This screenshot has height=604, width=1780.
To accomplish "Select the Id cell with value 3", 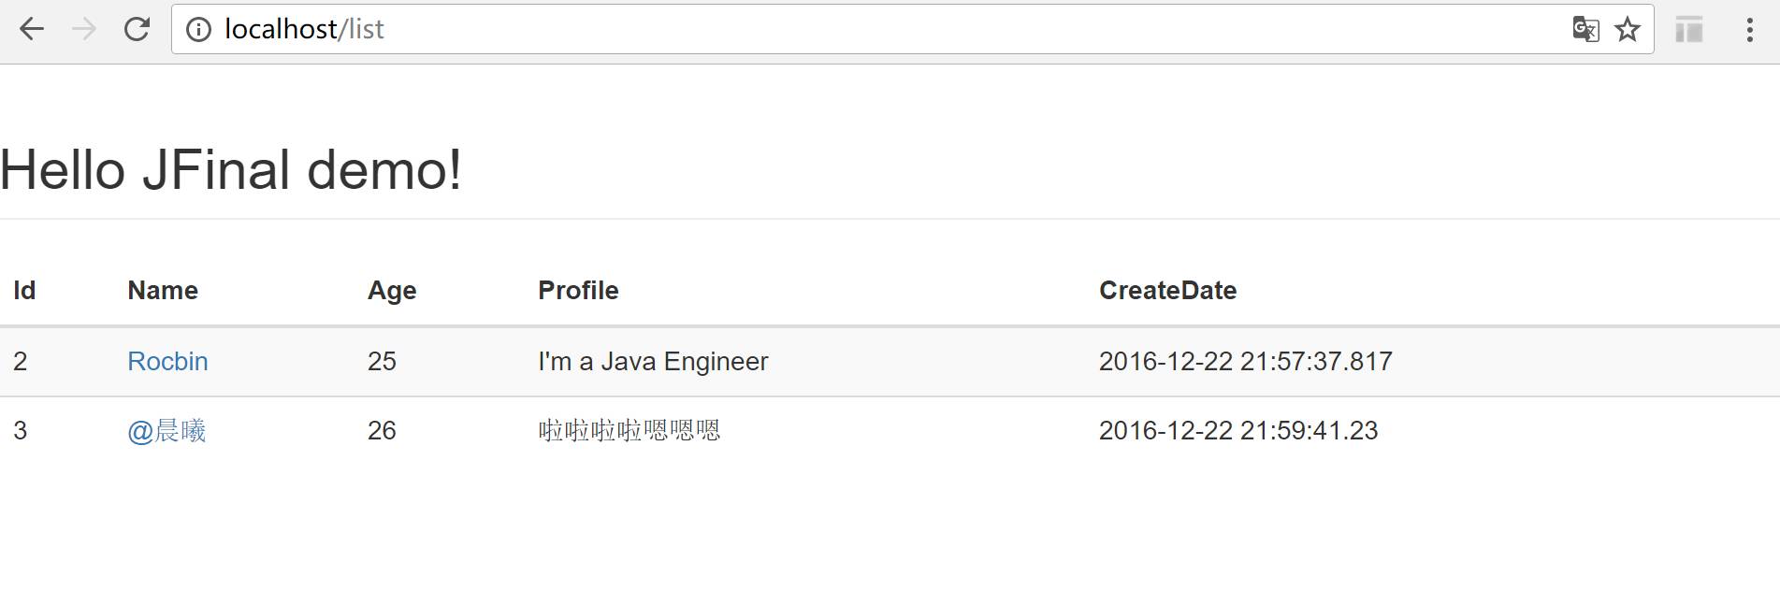I will coord(21,430).
